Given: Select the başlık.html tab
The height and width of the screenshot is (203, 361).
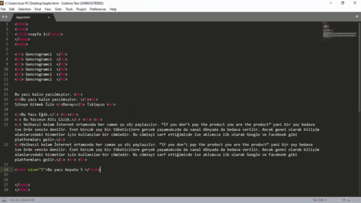Looking at the screenshot, I should click(23, 17).
